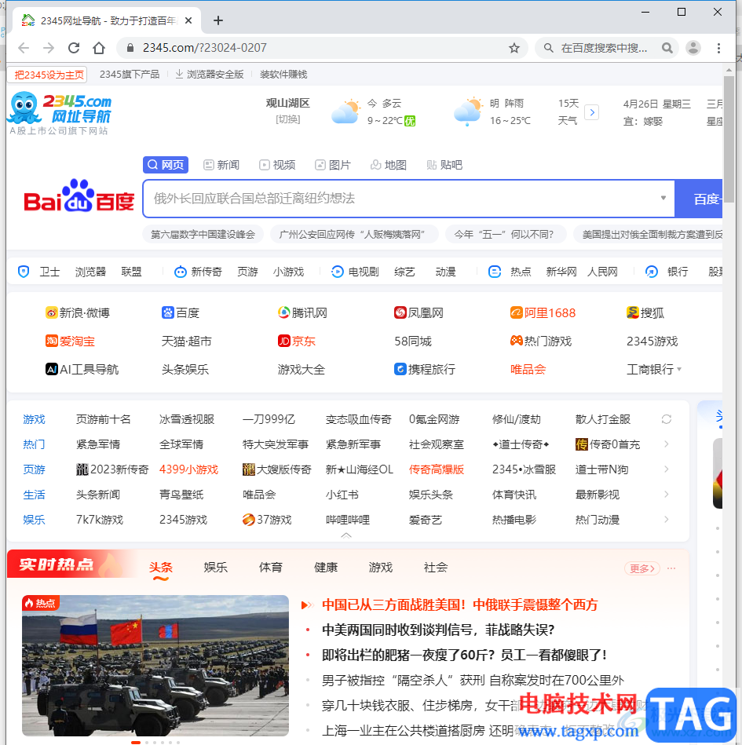
Task: Open 爱淘宝 site link
Action: click(x=71, y=341)
